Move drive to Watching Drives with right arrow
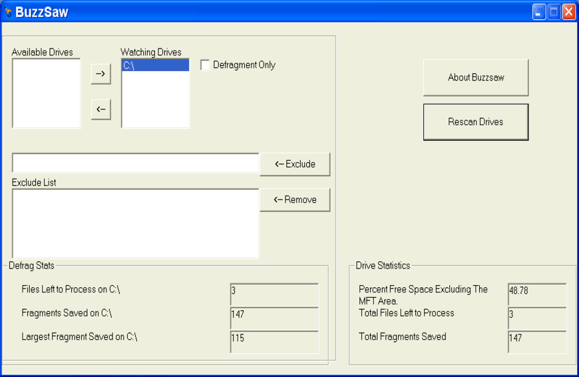Screen dimensions: 579x377 coord(100,74)
